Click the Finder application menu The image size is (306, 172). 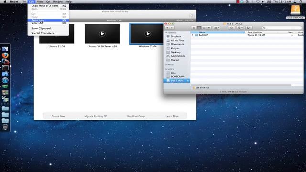pyautogui.click(x=14, y=2)
